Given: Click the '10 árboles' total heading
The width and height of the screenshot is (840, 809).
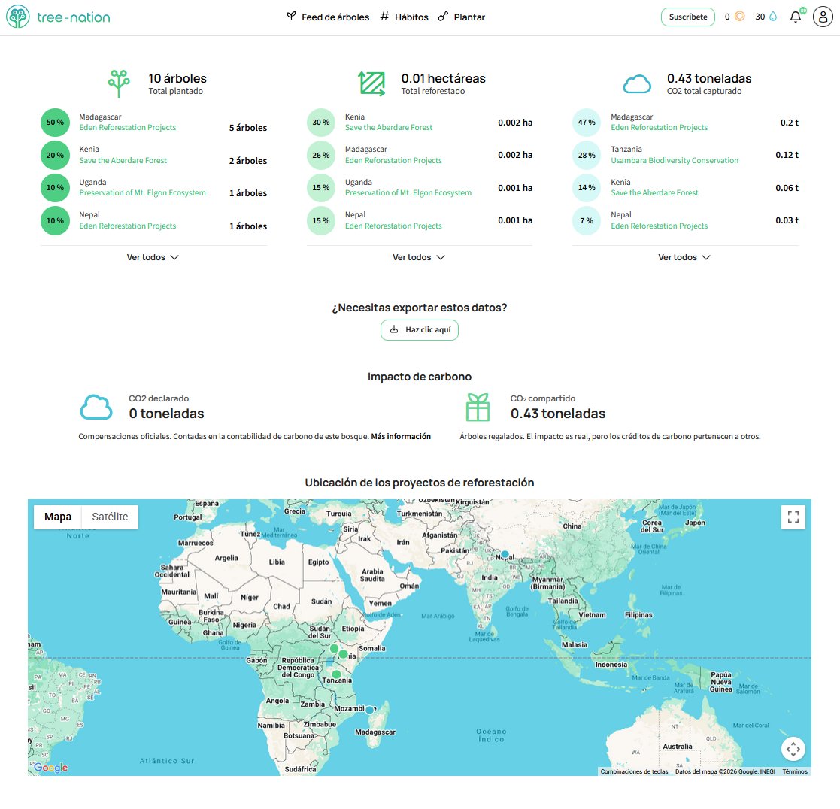Looking at the screenshot, I should 177,78.
